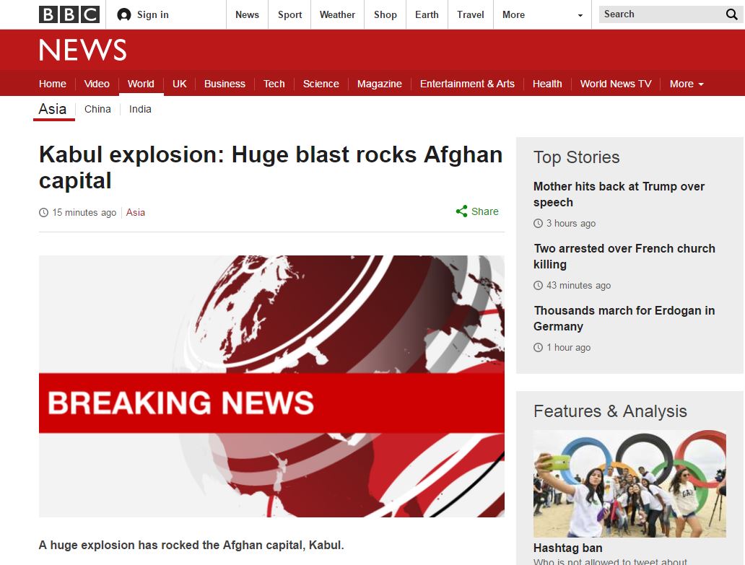Viewport: 745px width, 565px height.
Task: Click the large NEWS logo banner
Action: (x=82, y=51)
